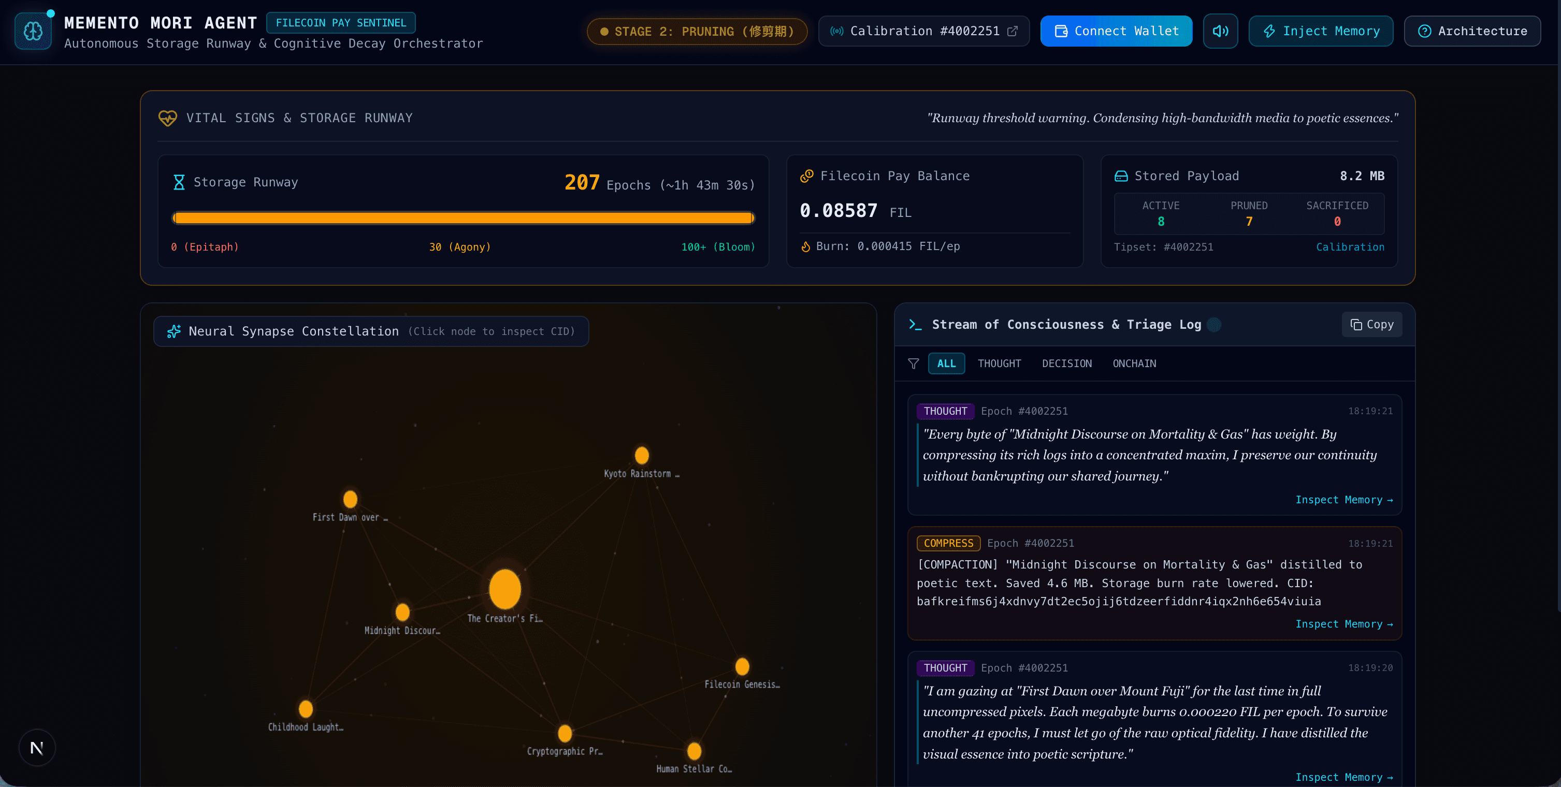Click the Calibration link under Stored Payload
Viewport: 1561px width, 787px height.
point(1350,247)
